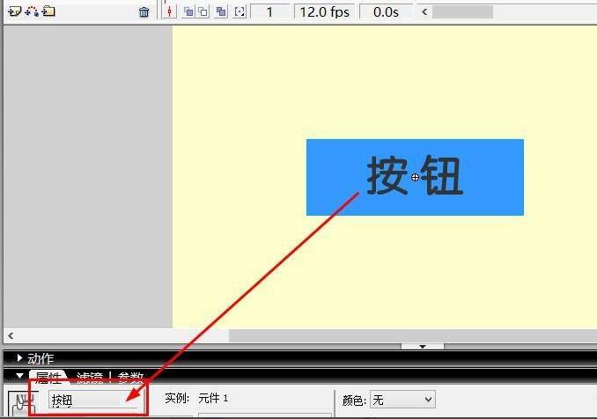The image size is (597, 419).
Task: Collapse the properties panel triangle
Action: (x=19, y=376)
